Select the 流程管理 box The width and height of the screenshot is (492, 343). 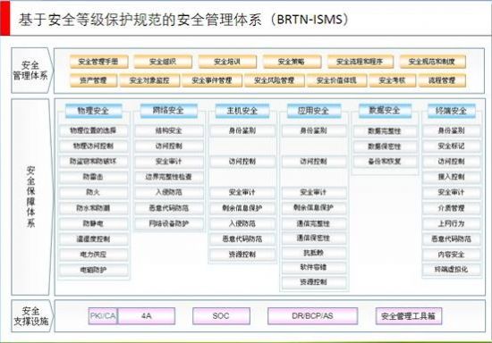click(x=442, y=80)
